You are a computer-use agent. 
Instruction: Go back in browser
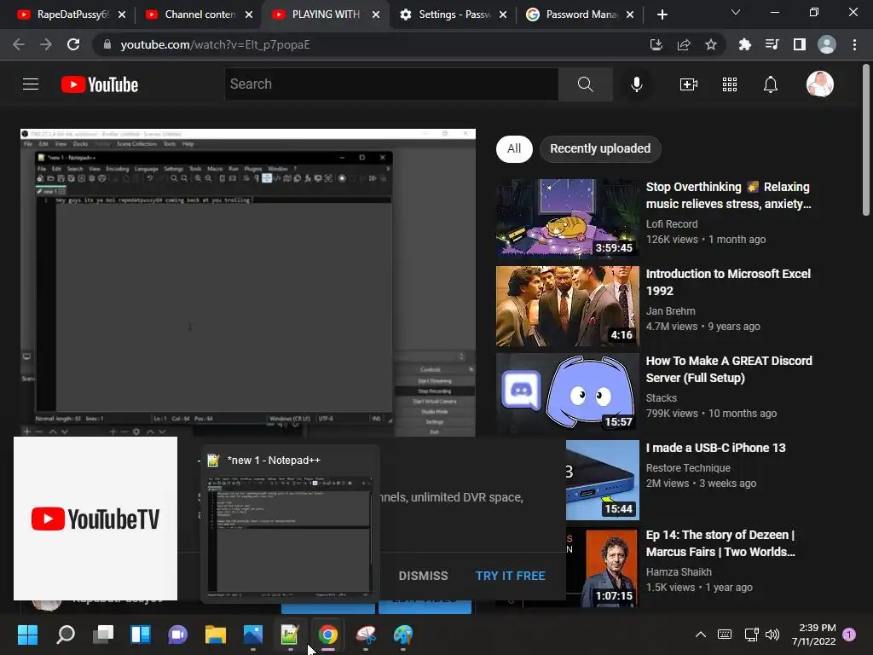tap(19, 44)
